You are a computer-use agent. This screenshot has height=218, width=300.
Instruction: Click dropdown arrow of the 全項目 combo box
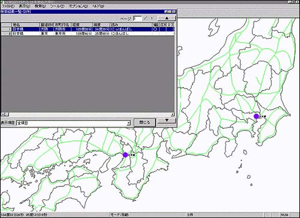click(x=128, y=123)
